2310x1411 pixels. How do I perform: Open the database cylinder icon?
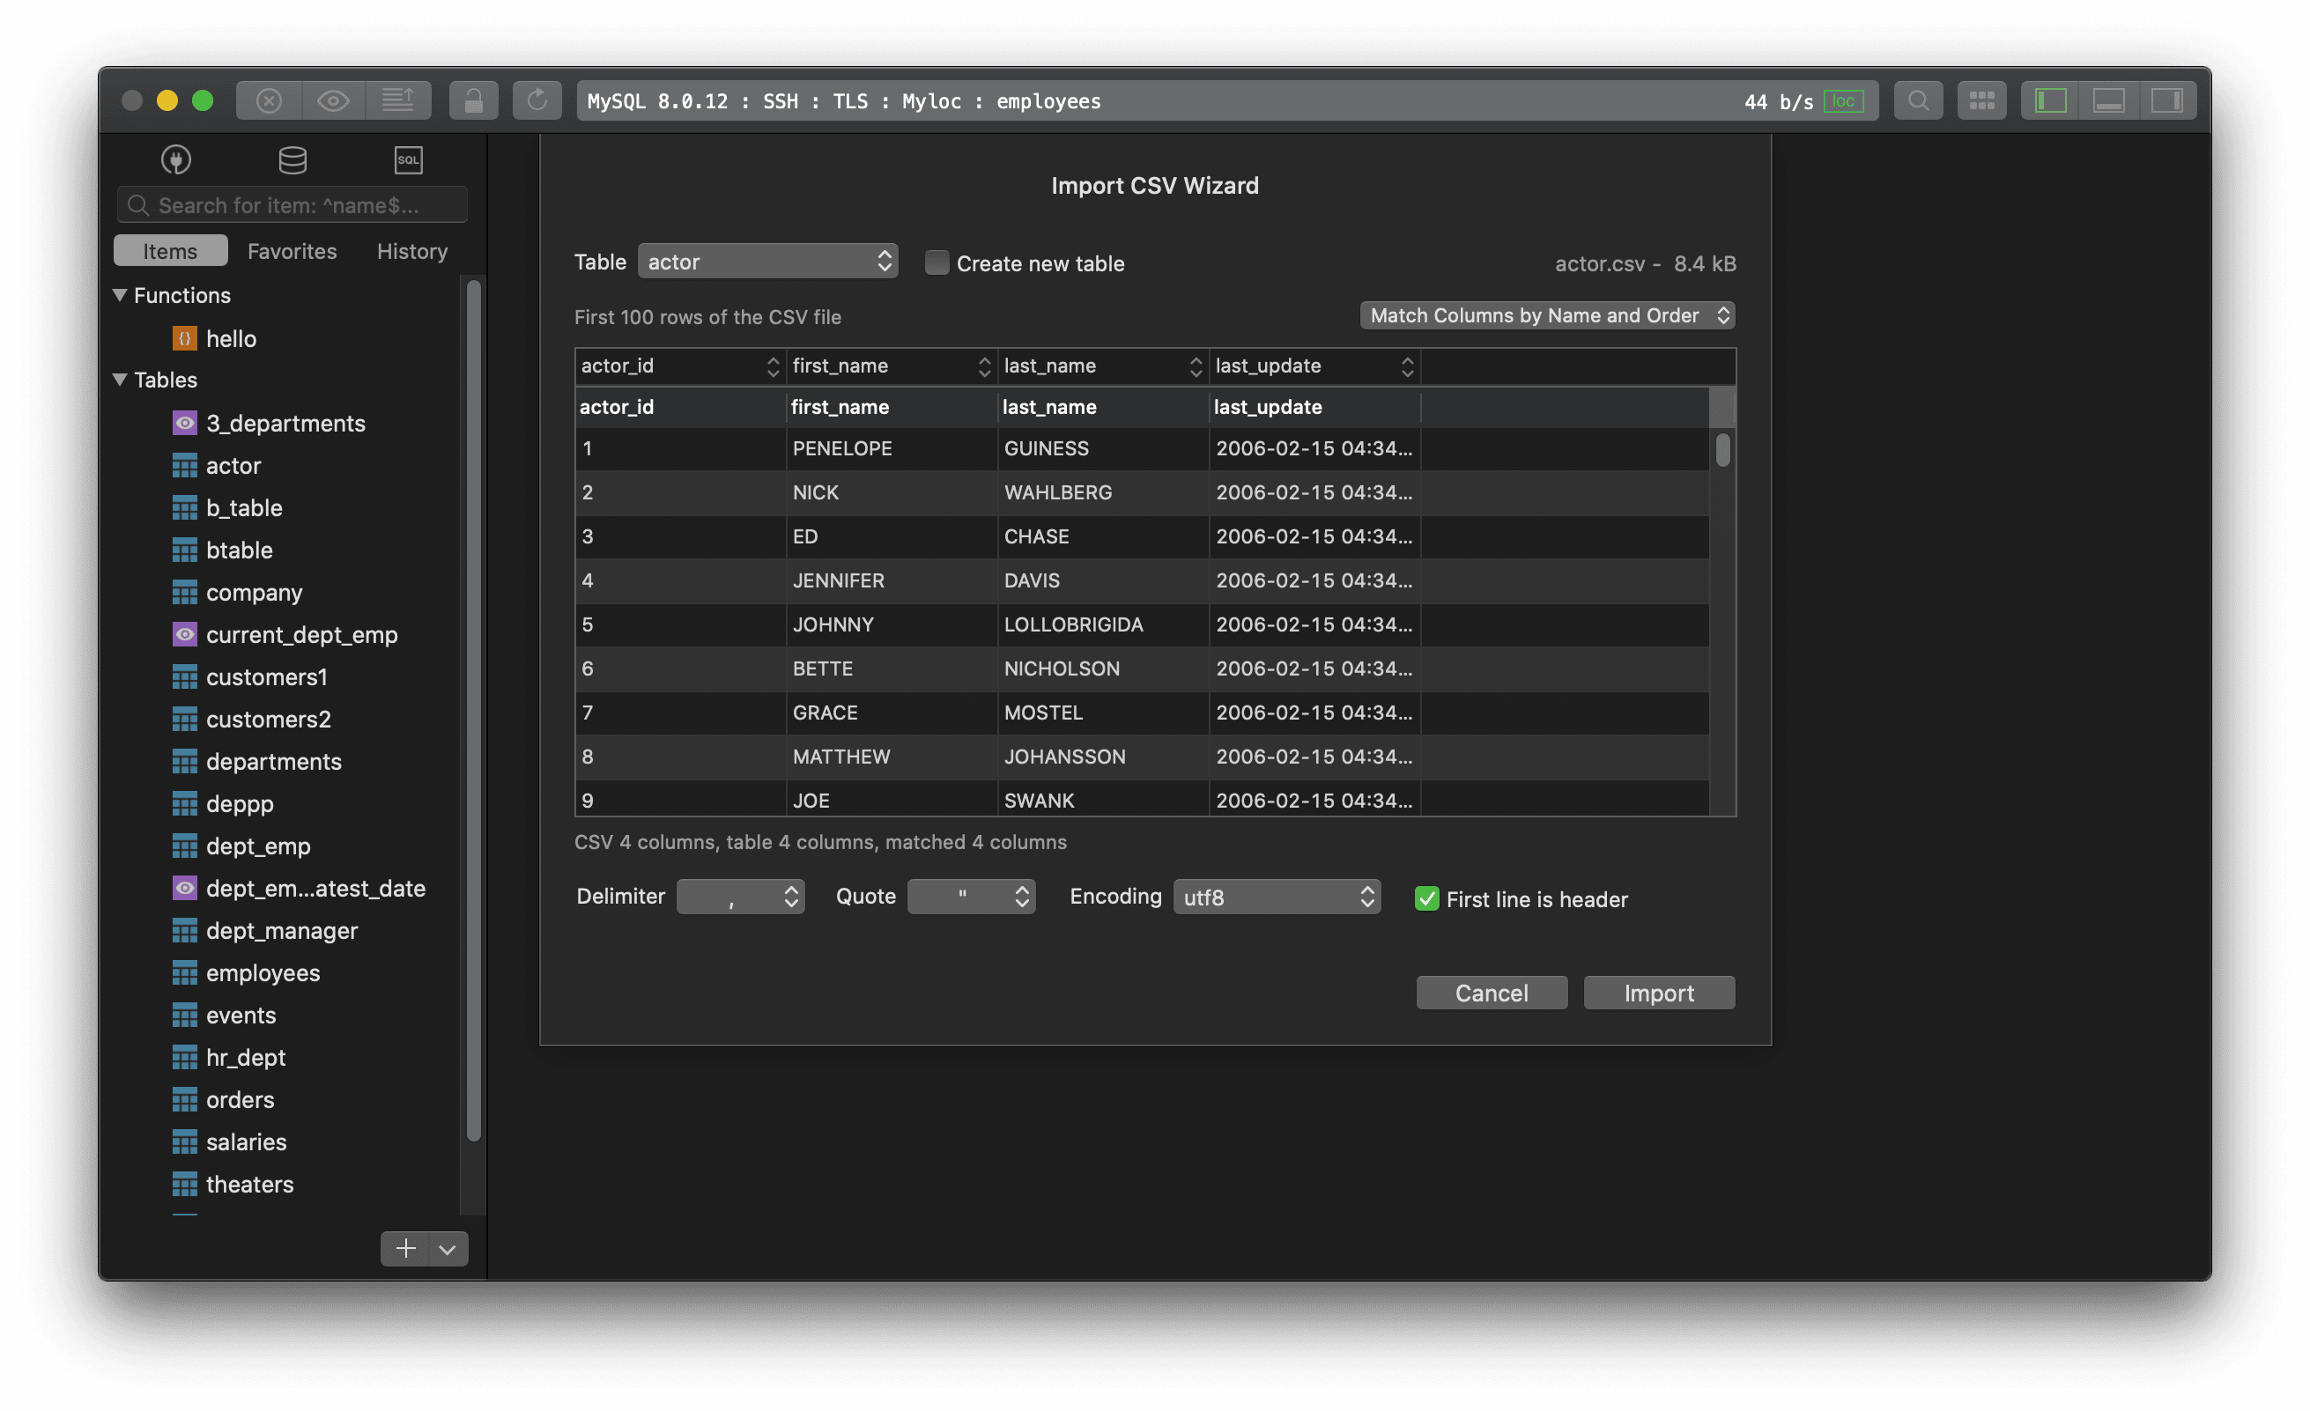coord(292,159)
